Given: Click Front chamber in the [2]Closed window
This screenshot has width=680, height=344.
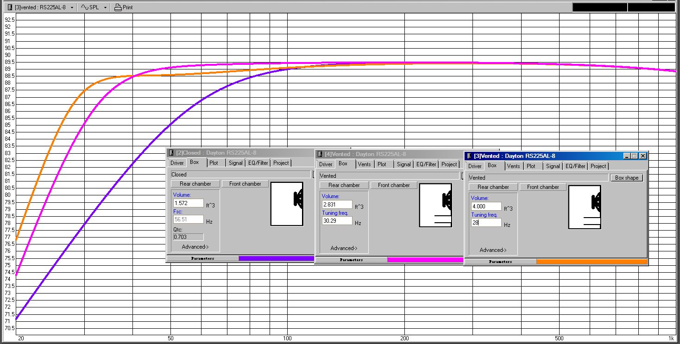Looking at the screenshot, I should click(245, 184).
